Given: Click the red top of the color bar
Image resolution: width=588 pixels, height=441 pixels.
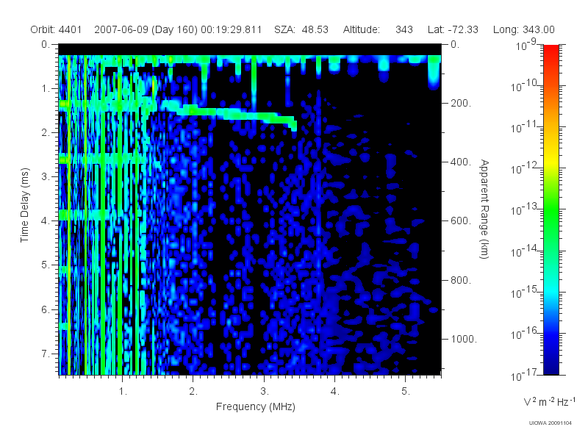Looking at the screenshot, I should coord(551,51).
